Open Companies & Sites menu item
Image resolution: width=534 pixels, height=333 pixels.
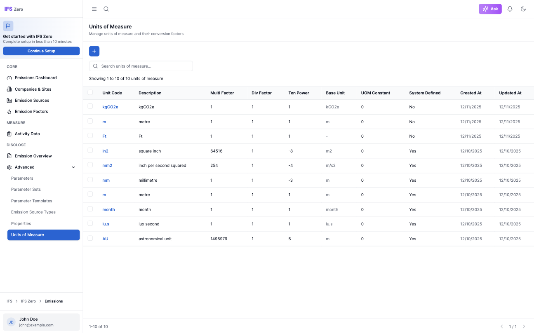click(33, 89)
